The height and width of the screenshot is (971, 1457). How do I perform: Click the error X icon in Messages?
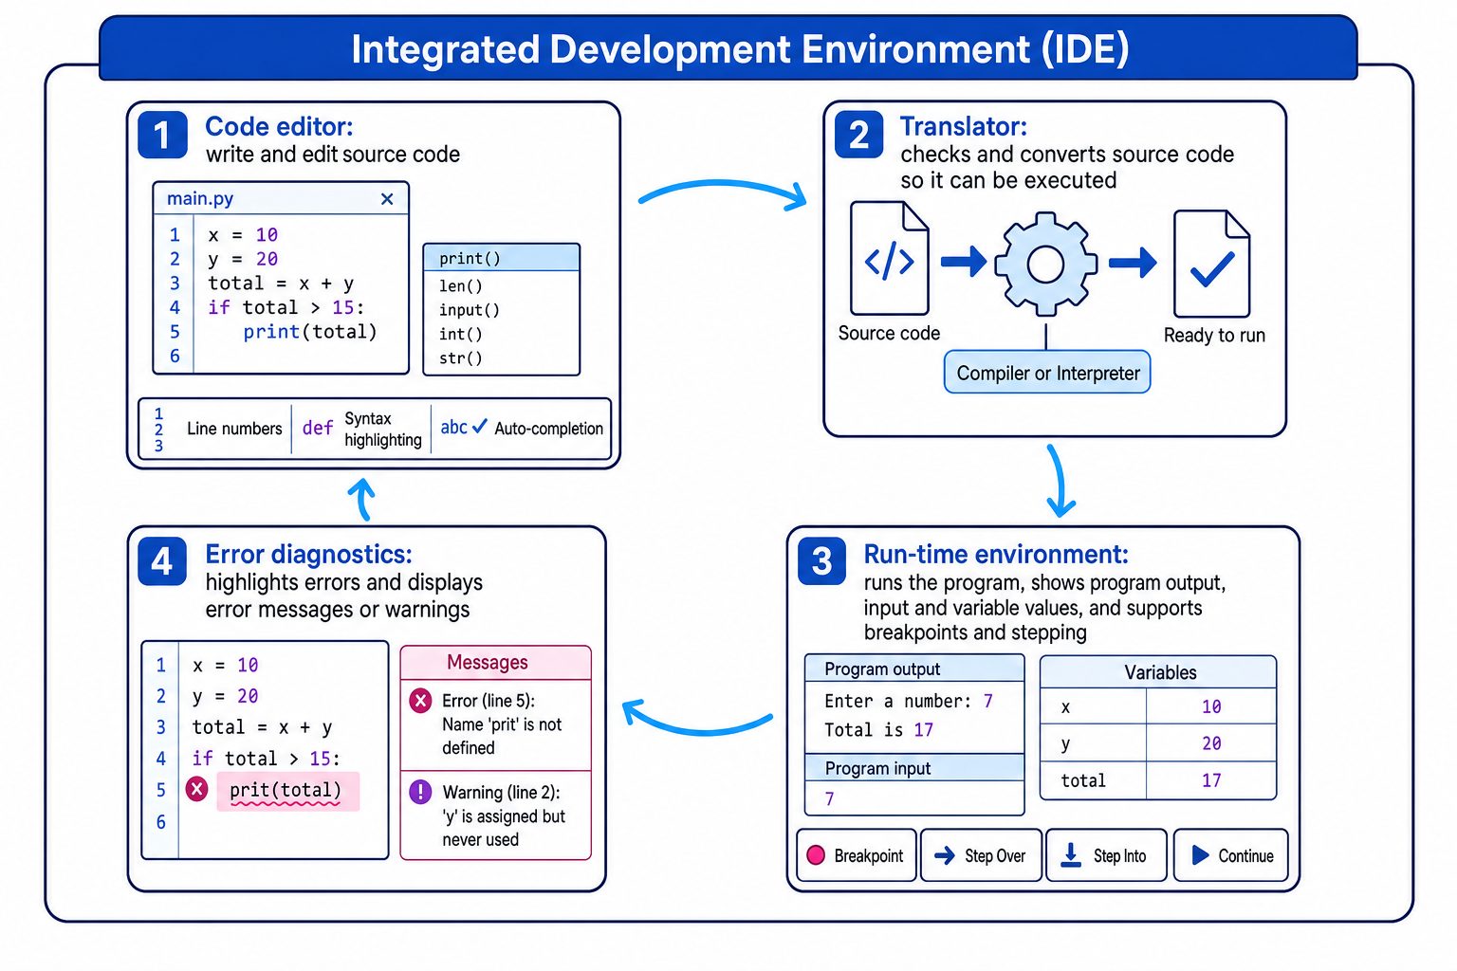(420, 701)
